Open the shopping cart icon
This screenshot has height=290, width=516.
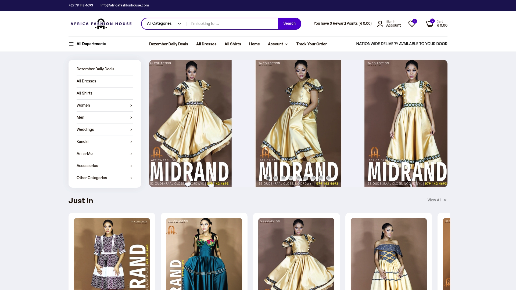[429, 24]
